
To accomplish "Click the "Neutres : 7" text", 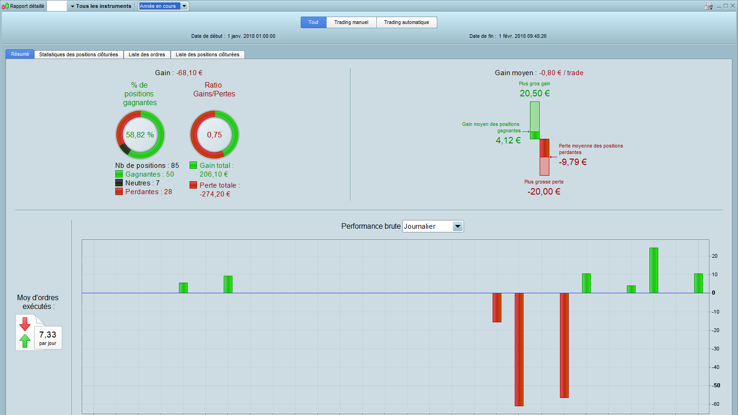I will point(143,183).
